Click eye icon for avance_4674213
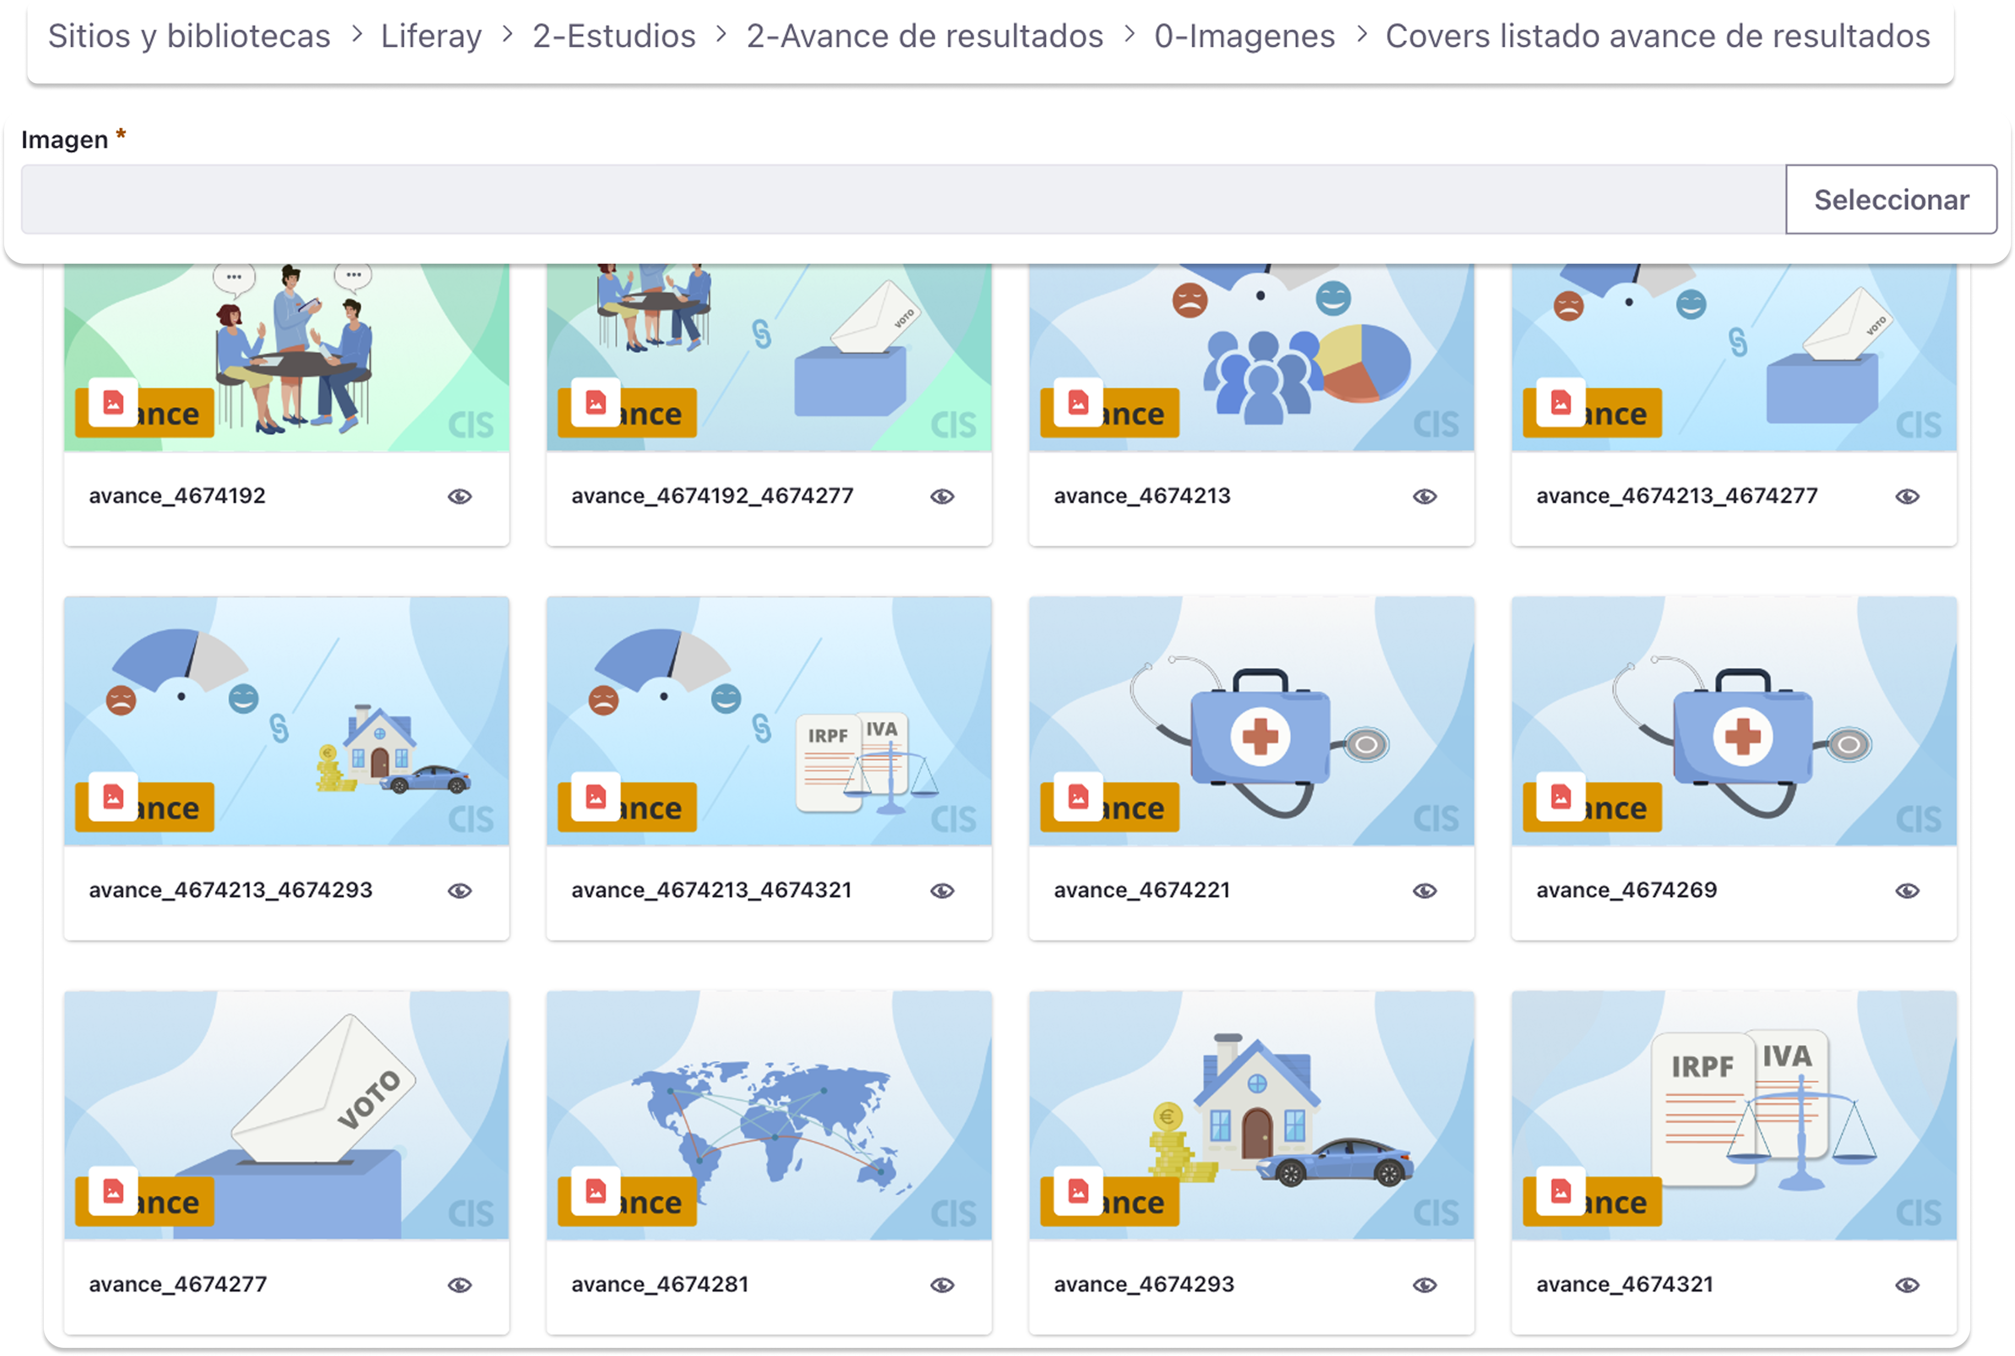Image resolution: width=2015 pixels, height=1356 pixels. (x=1424, y=496)
